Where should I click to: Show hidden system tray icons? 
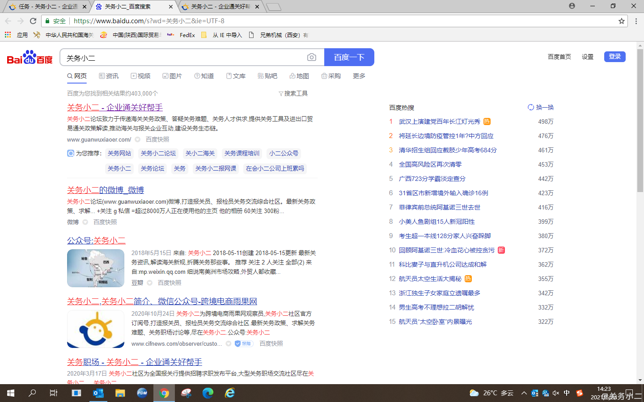point(524,393)
